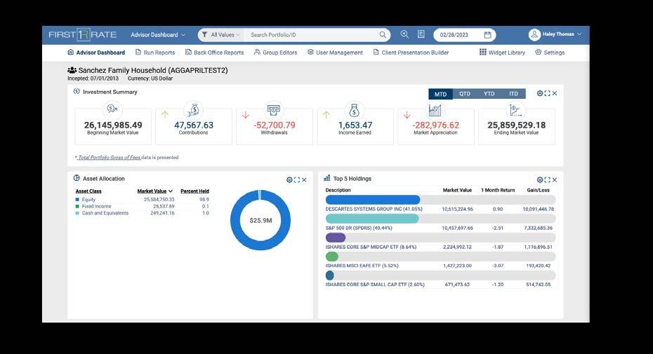Open Run Reports
The image size is (653, 354).
pos(155,53)
